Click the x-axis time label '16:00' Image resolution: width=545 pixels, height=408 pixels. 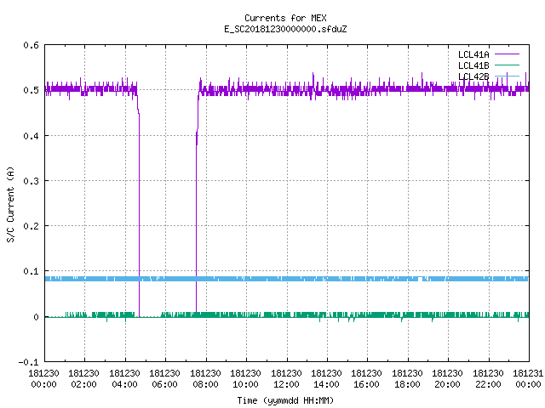[367, 384]
